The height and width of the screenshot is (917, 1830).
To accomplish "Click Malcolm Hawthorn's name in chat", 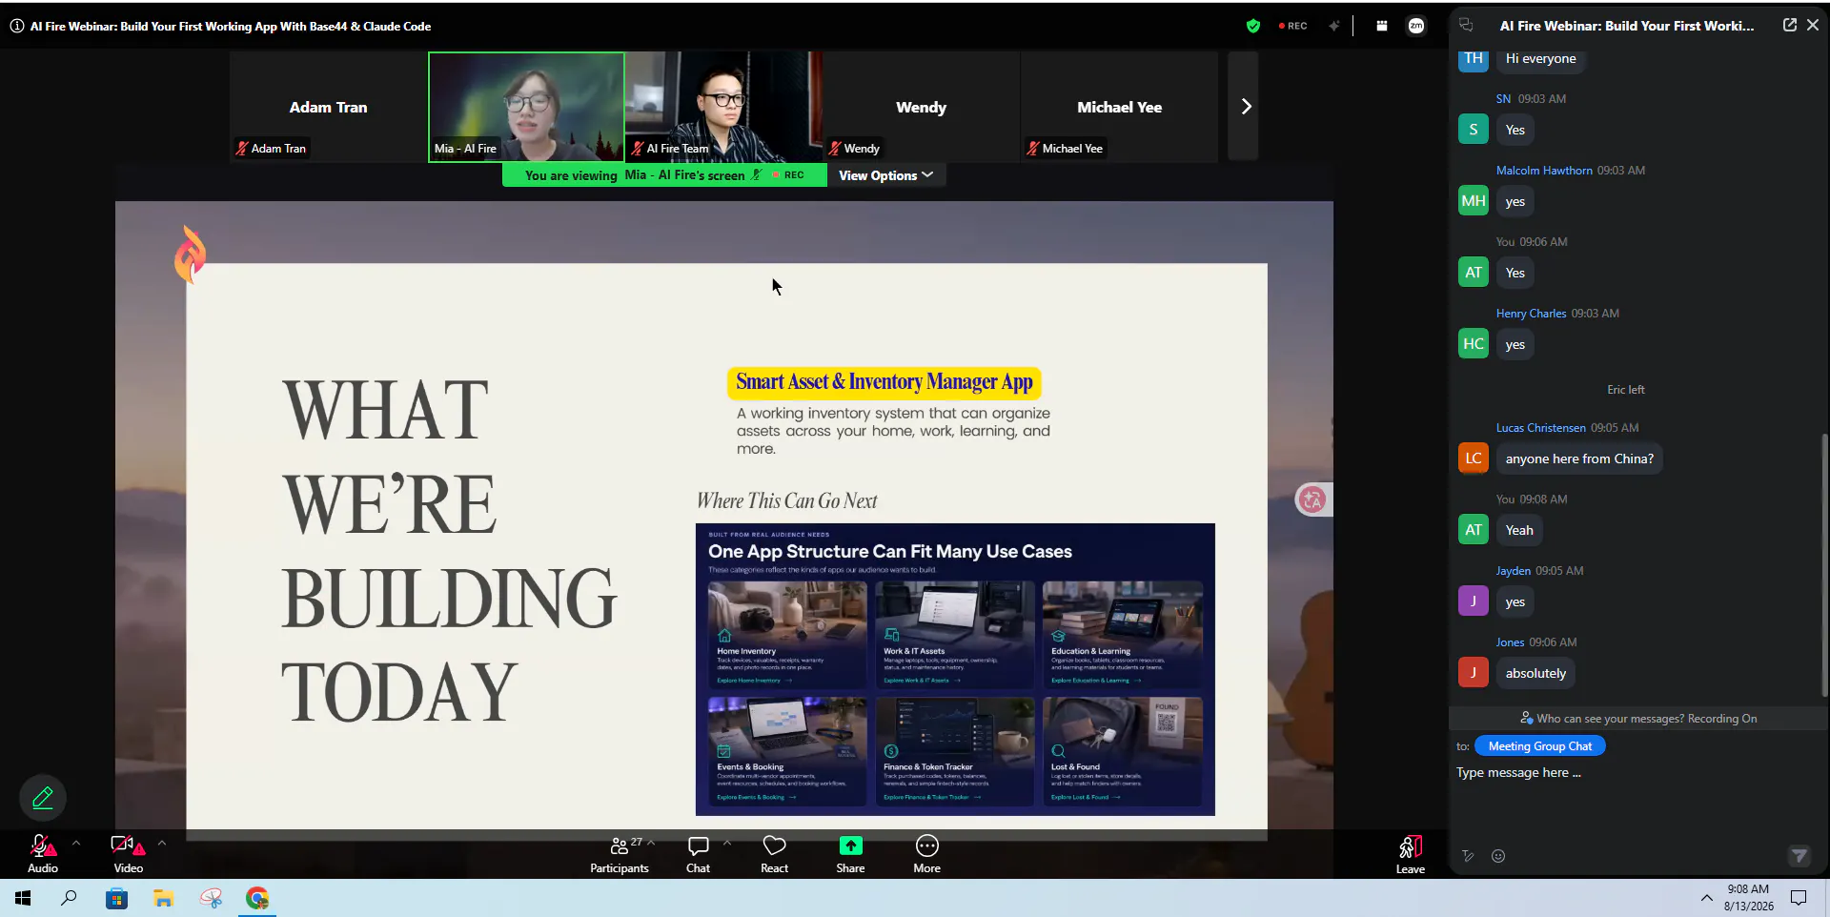I will (x=1544, y=171).
